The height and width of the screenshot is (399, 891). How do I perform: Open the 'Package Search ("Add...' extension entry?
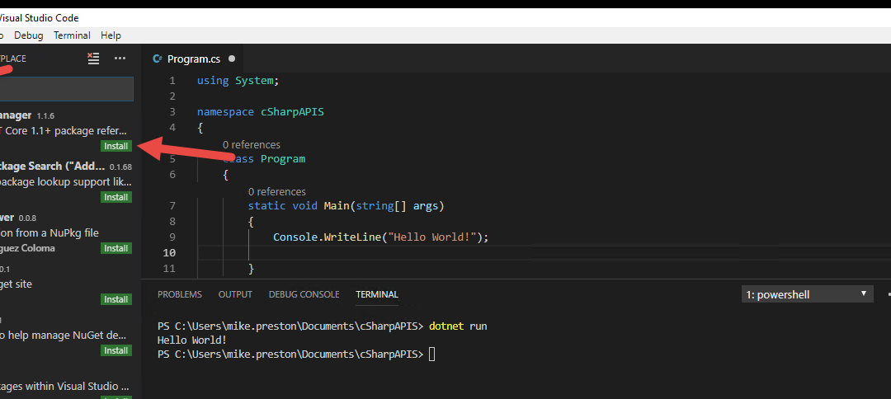(x=66, y=181)
